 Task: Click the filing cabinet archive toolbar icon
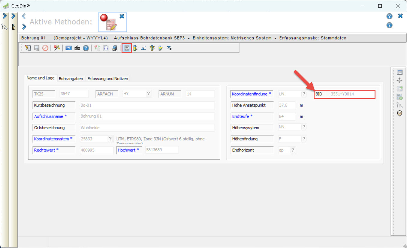115,48
